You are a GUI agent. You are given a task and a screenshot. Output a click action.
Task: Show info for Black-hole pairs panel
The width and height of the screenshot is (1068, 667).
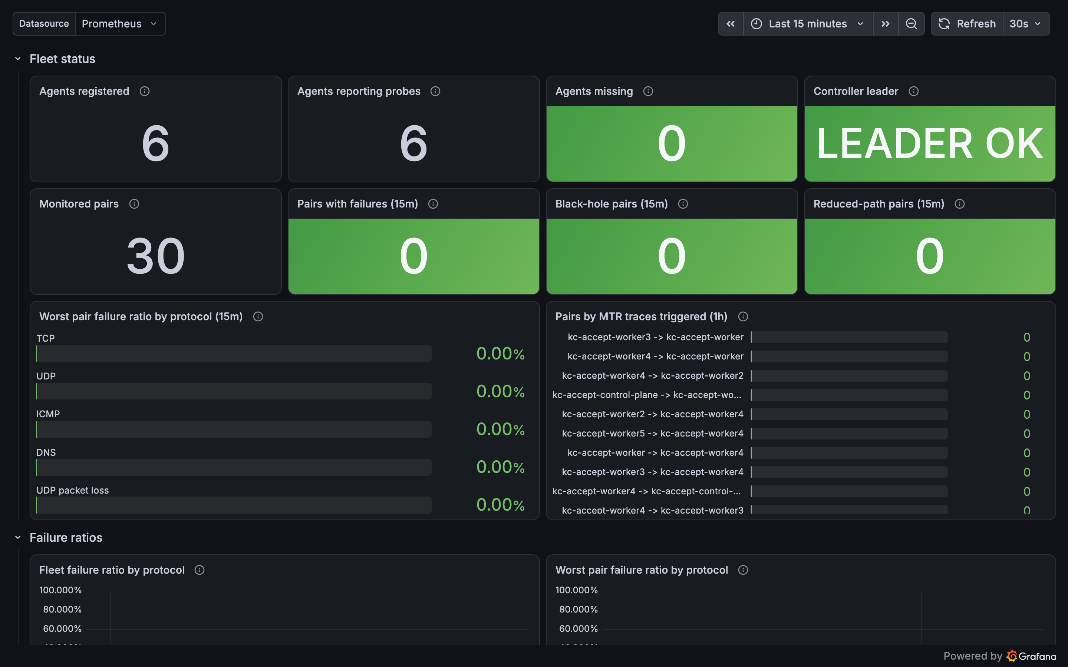[x=683, y=204]
